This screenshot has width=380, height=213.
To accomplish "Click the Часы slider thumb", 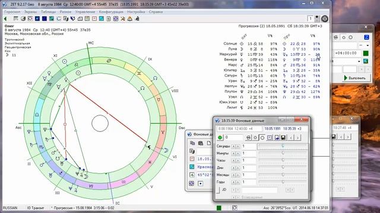I will point(283,160).
